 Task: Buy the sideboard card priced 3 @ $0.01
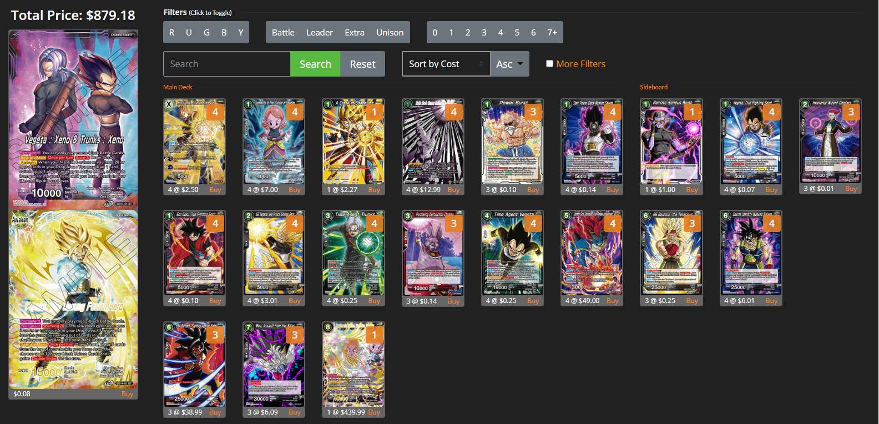(851, 189)
